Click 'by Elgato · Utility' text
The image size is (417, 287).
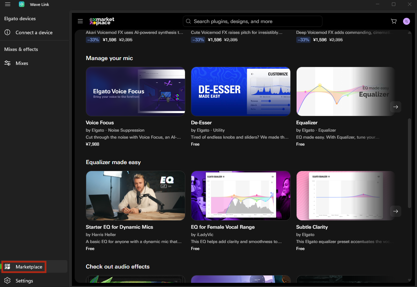[x=208, y=130]
